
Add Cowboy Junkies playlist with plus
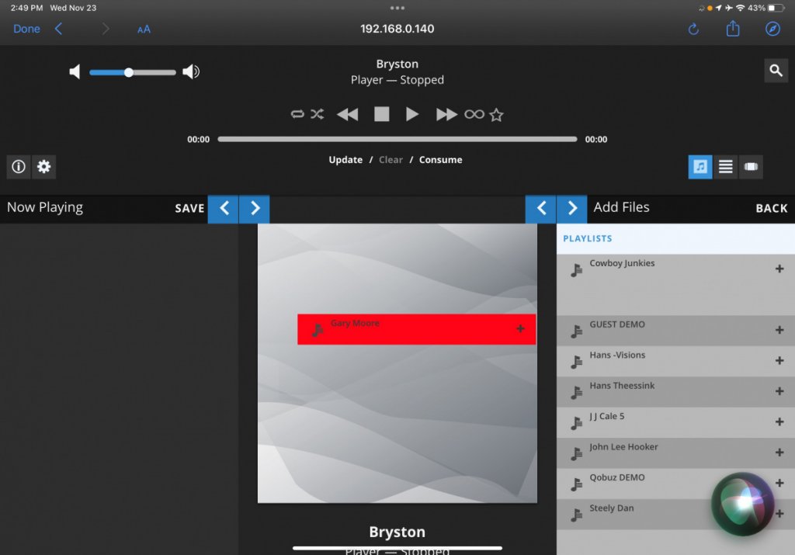coord(779,269)
